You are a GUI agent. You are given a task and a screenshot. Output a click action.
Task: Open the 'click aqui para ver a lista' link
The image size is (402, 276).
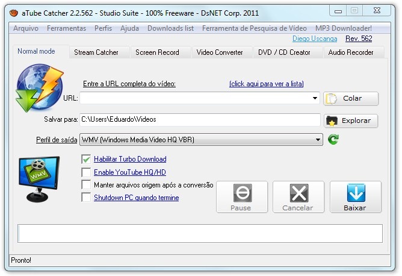(x=266, y=84)
